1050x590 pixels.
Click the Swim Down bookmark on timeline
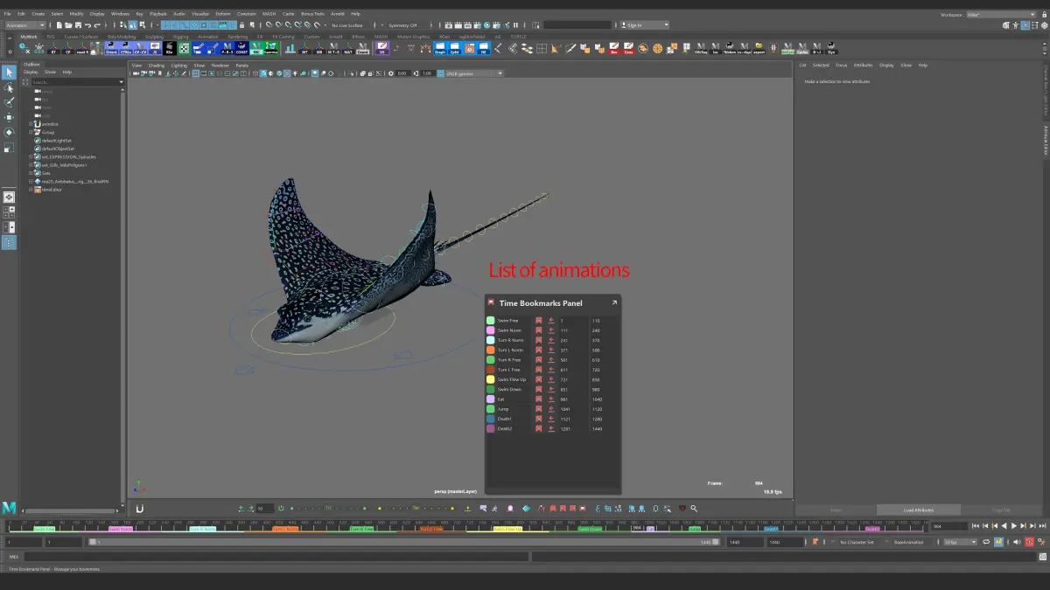[x=589, y=529]
